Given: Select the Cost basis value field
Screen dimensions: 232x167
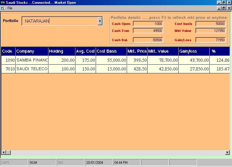Looking at the screenshot, I should pyautogui.click(x=211, y=24).
